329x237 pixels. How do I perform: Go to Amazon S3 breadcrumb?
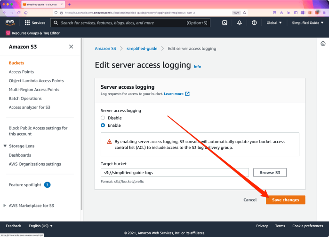tap(105, 48)
